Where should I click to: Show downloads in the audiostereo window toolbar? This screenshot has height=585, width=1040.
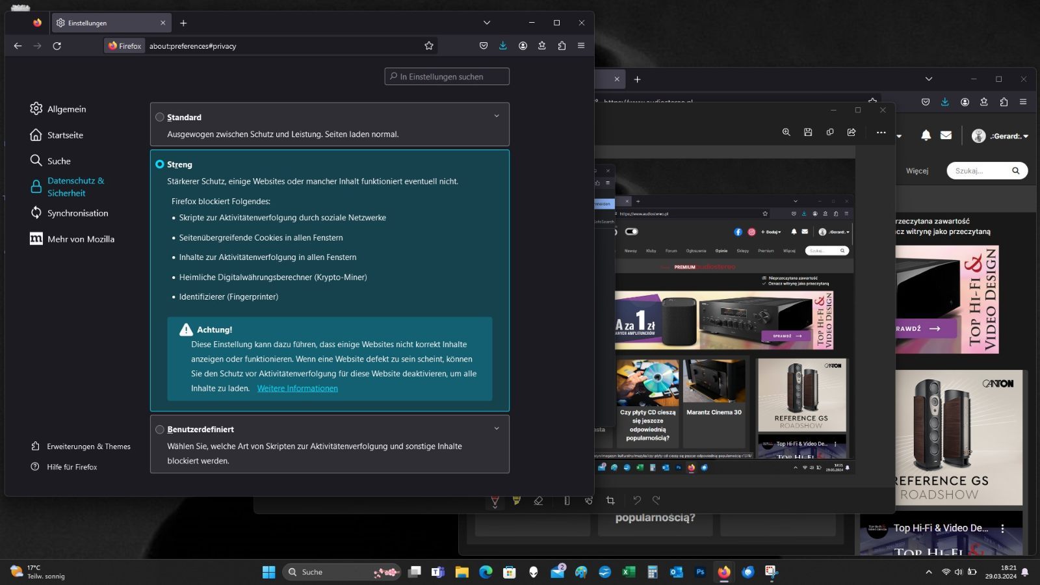click(945, 102)
